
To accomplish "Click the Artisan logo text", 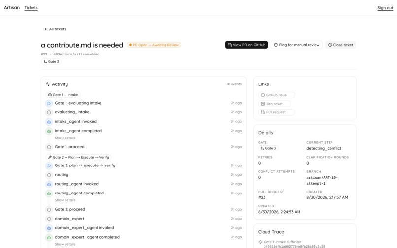I will click(12, 7).
